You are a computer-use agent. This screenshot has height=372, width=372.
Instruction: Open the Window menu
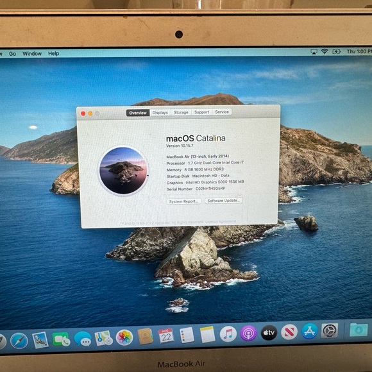(x=32, y=54)
